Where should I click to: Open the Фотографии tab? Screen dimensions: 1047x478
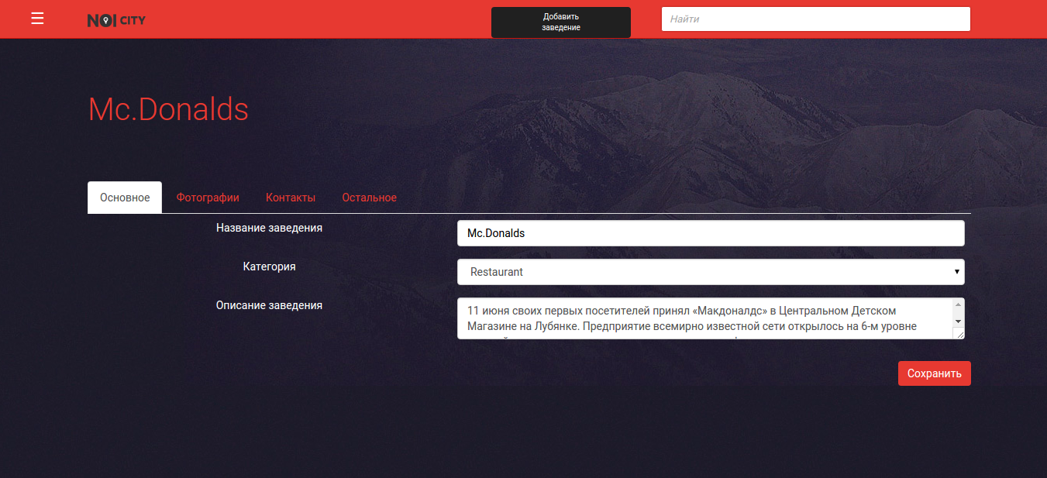click(x=208, y=198)
